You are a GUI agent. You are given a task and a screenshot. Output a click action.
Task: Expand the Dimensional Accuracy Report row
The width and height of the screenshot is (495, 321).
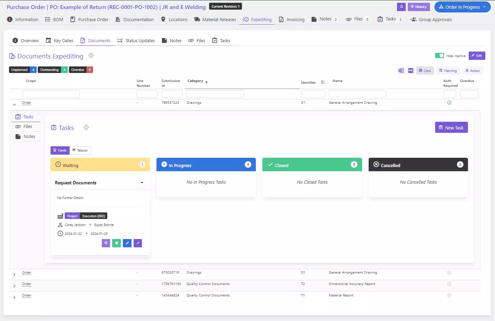tap(14, 286)
